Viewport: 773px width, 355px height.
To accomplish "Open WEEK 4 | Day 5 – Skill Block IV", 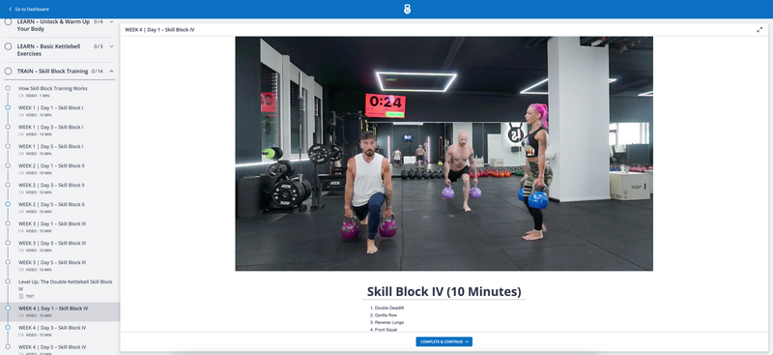I will pos(52,347).
